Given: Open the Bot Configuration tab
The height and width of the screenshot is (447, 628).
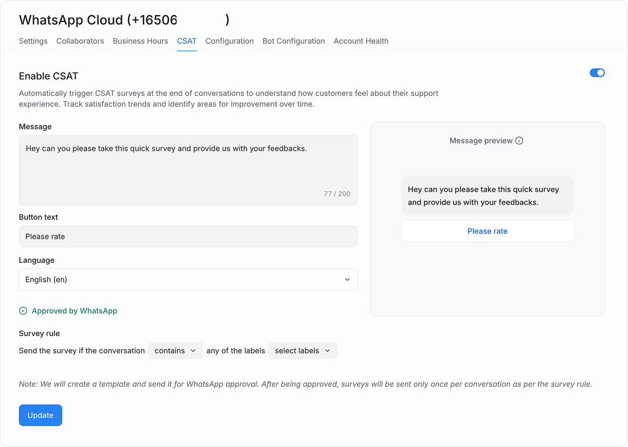Looking at the screenshot, I should coord(294,41).
